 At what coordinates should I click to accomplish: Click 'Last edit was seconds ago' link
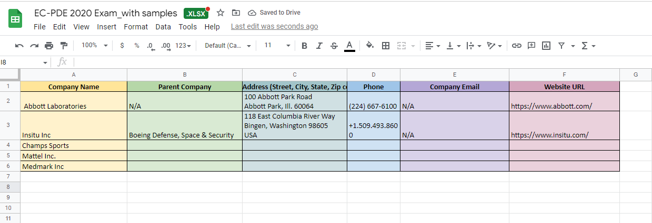coord(274,26)
